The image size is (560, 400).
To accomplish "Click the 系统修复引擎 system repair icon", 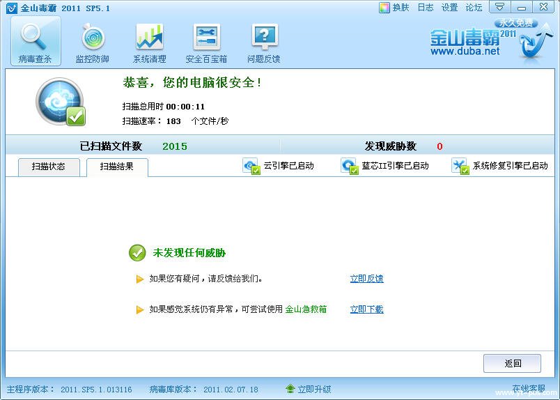I will [x=460, y=166].
